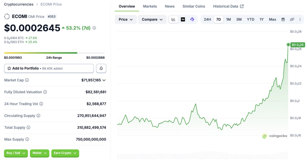Image resolution: width=307 pixels, height=160 pixels.
Task: Click the star icon in Add to Portfolio
Action: click(x=9, y=68)
